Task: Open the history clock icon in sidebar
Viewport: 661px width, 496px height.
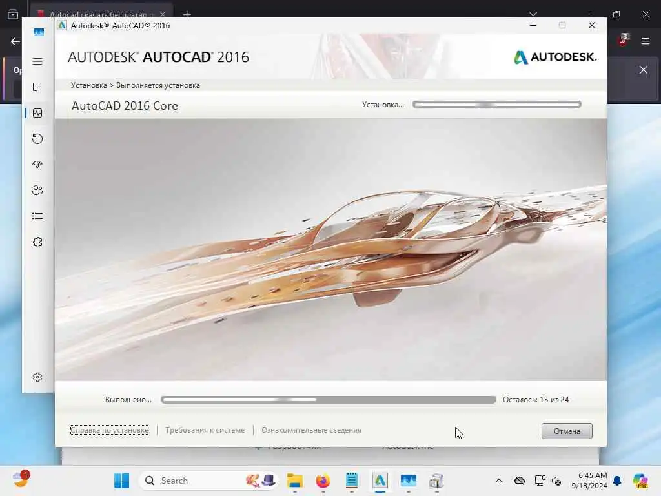Action: click(x=37, y=139)
